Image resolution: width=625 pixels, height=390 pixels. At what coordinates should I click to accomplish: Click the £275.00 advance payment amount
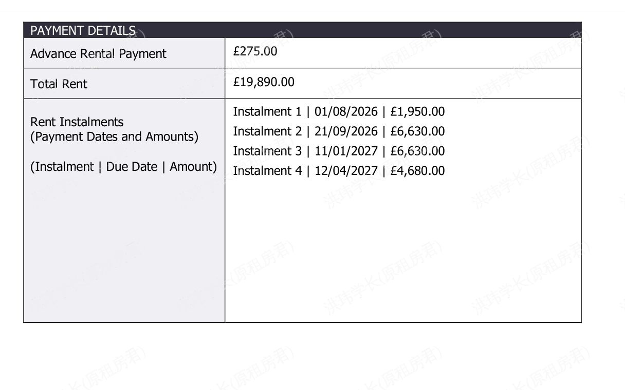(255, 51)
